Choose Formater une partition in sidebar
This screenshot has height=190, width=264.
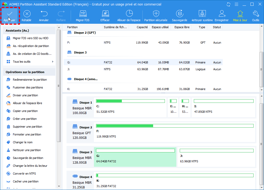27,134
